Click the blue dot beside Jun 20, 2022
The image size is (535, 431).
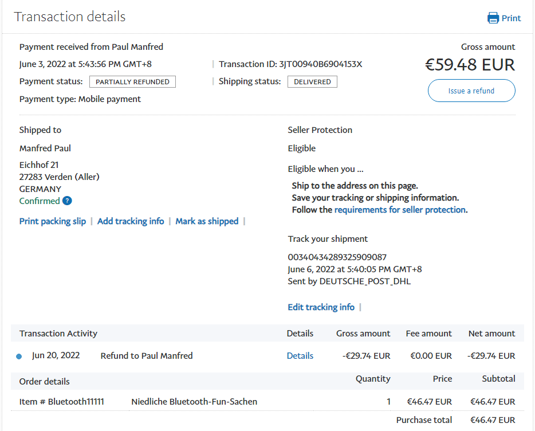coord(19,356)
